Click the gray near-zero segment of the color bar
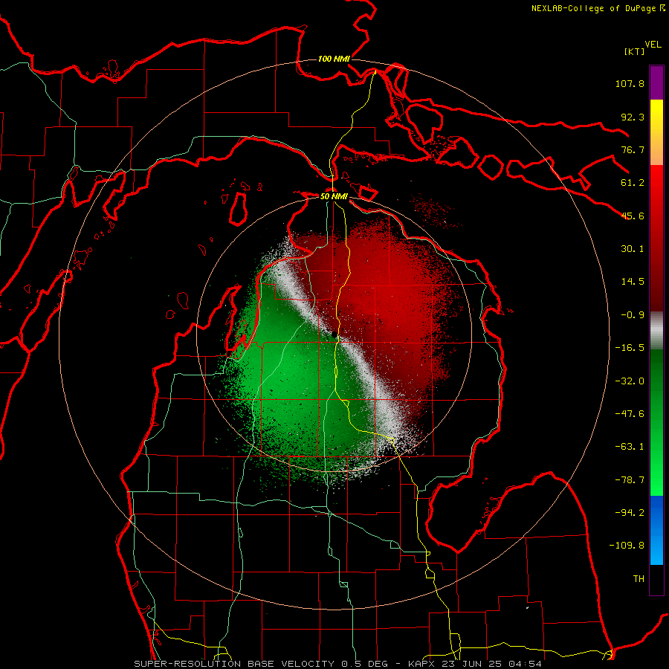669x669 pixels. pos(656,331)
